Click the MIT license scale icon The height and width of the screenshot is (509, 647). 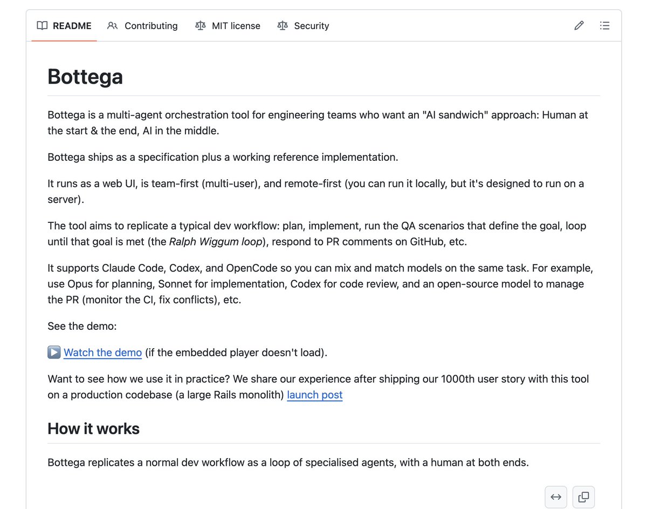point(201,25)
